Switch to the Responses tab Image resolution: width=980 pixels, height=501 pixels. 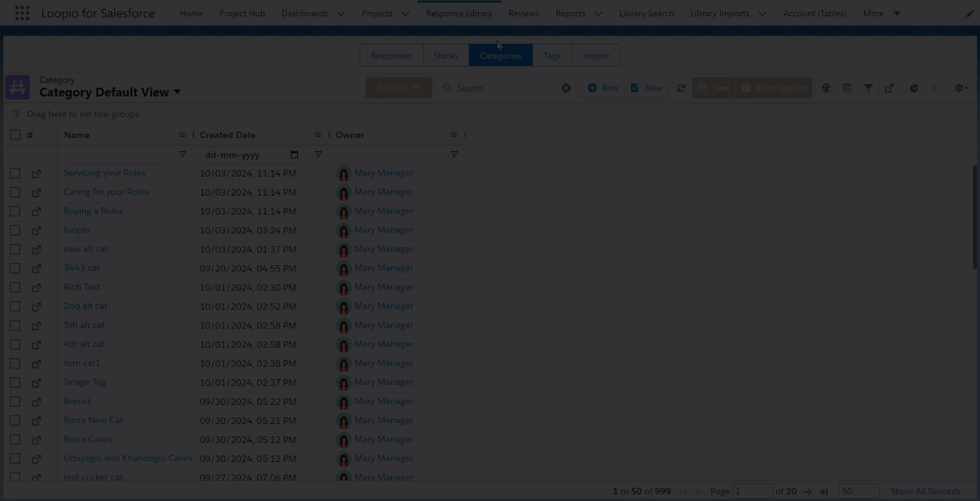391,55
